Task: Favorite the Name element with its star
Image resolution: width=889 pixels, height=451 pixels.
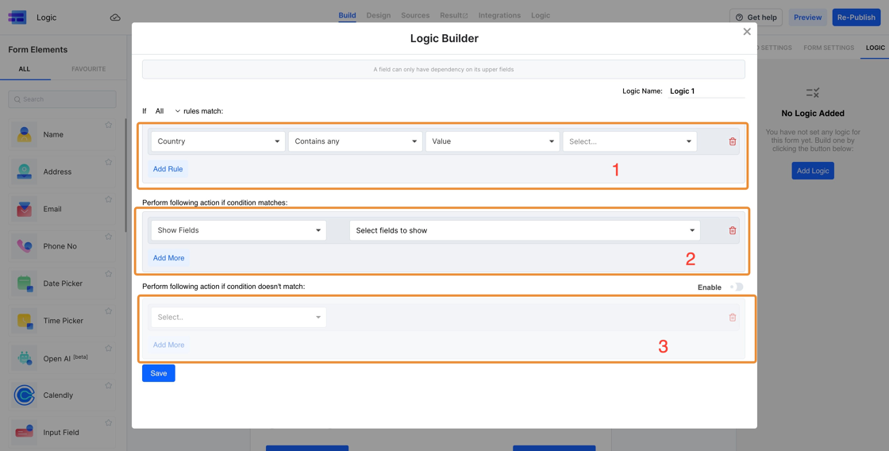Action: [109, 125]
